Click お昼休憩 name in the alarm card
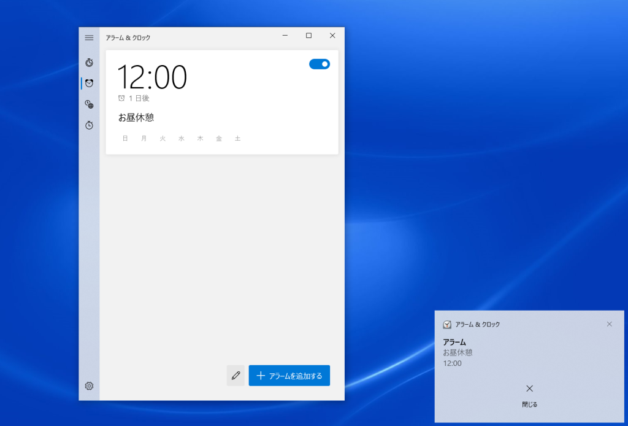Screen dimensions: 628x426 pos(136,117)
